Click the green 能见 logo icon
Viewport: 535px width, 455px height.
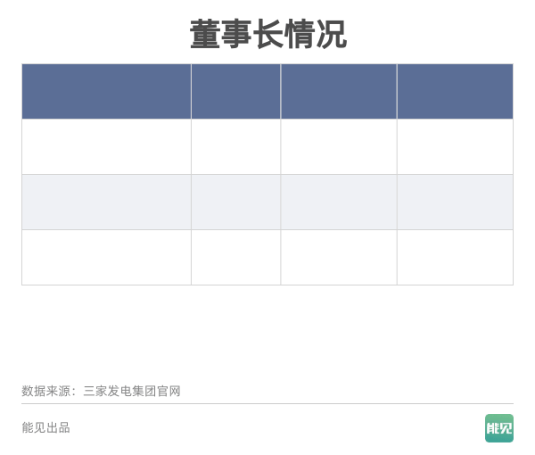point(499,428)
